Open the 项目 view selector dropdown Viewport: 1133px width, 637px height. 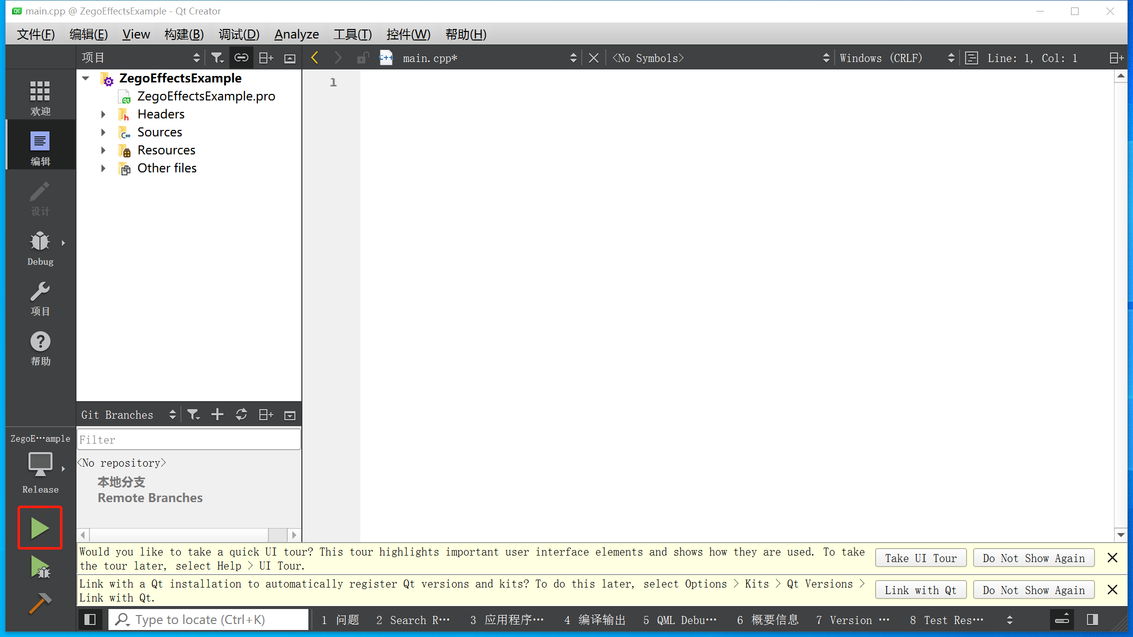coord(140,58)
